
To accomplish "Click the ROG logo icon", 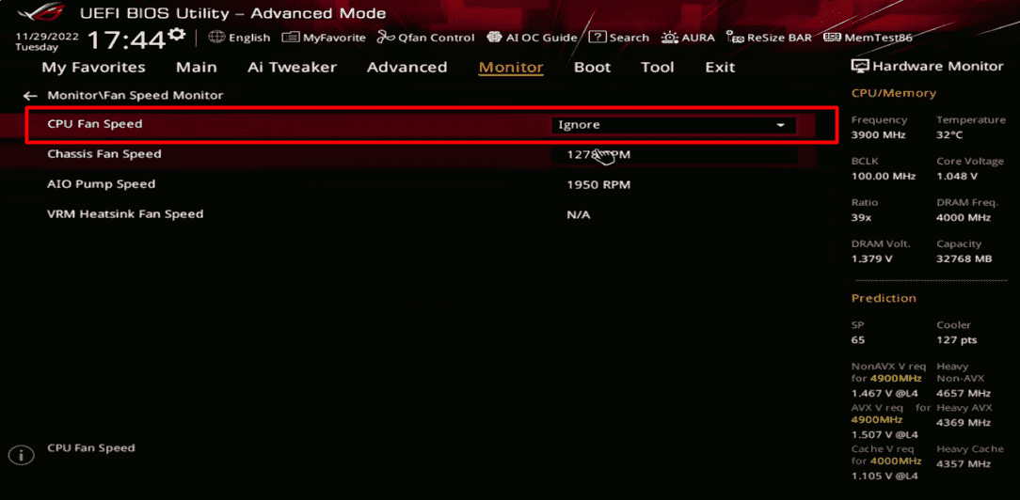I will 40,12.
